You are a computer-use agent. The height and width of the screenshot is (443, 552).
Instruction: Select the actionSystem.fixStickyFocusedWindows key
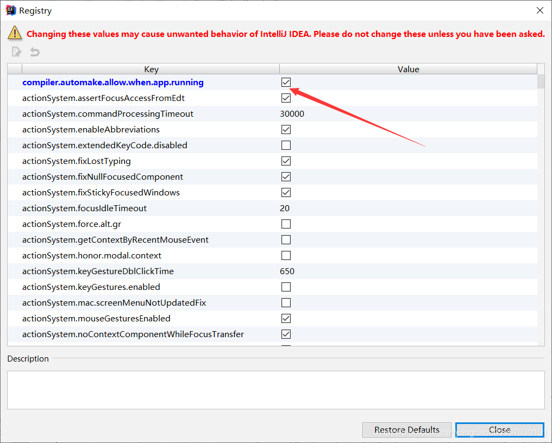click(101, 193)
